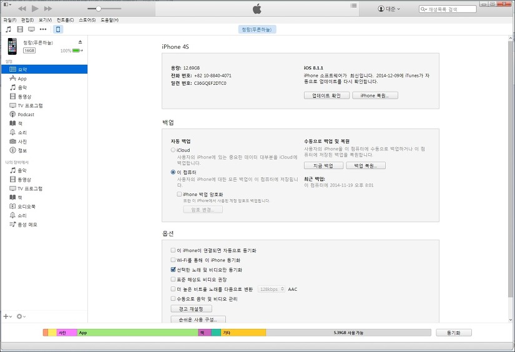Open the Up Next list icon
Image resolution: width=515 pixels, height=352 pixels.
coord(353,6)
